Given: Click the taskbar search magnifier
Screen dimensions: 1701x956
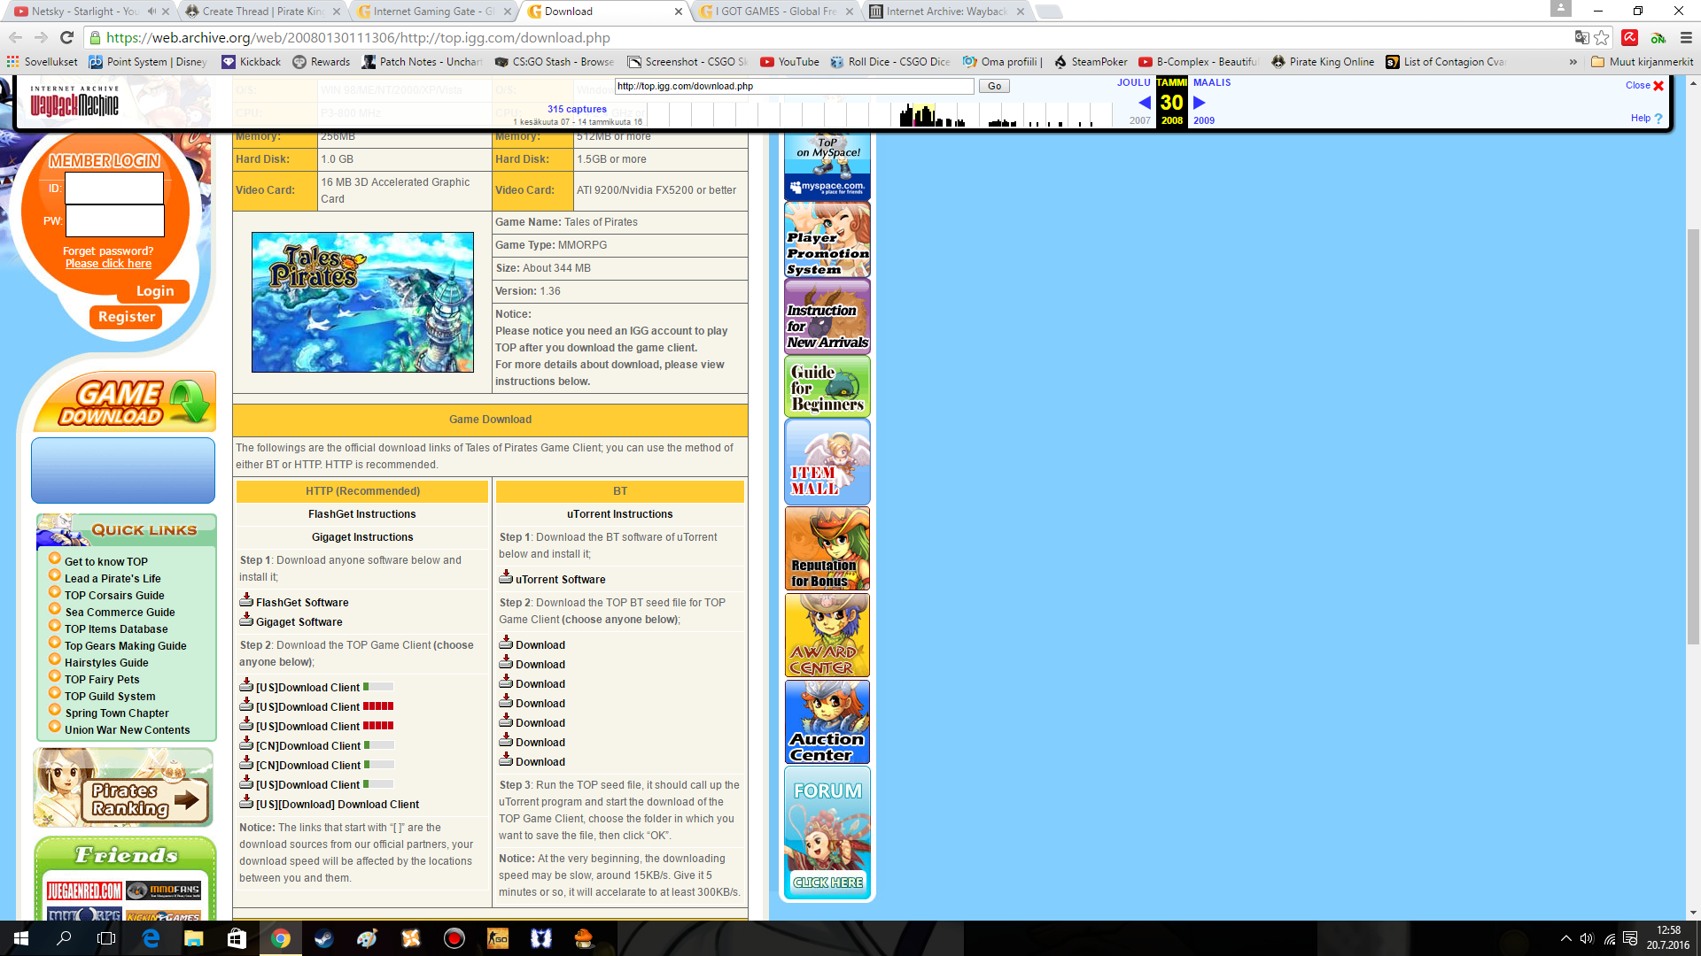Looking at the screenshot, I should pyautogui.click(x=64, y=938).
